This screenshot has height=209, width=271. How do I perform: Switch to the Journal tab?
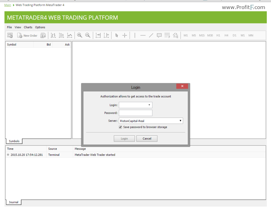point(14,202)
